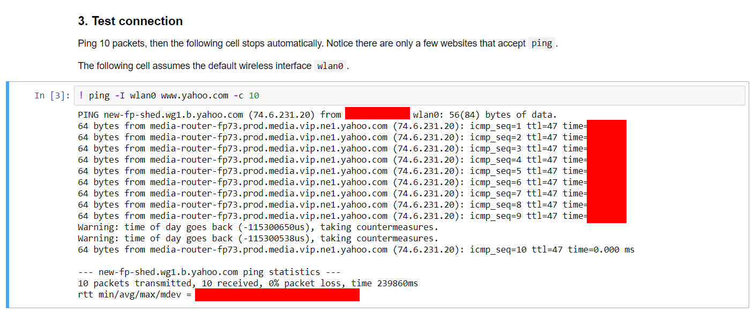Click the "3. Test connection" heading
Viewport: 754px width, 313px height.
[130, 21]
